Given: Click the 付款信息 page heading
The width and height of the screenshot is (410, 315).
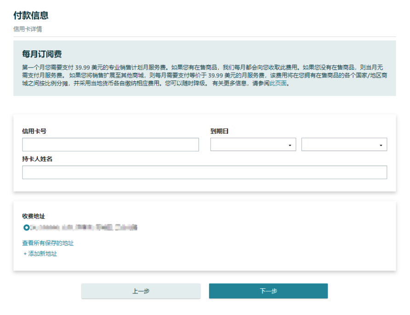Looking at the screenshot, I should (31, 16).
